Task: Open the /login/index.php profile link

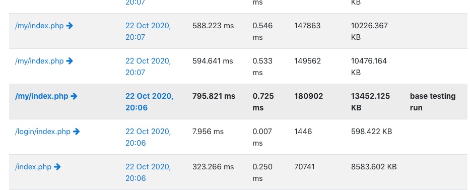Action: tap(42, 132)
